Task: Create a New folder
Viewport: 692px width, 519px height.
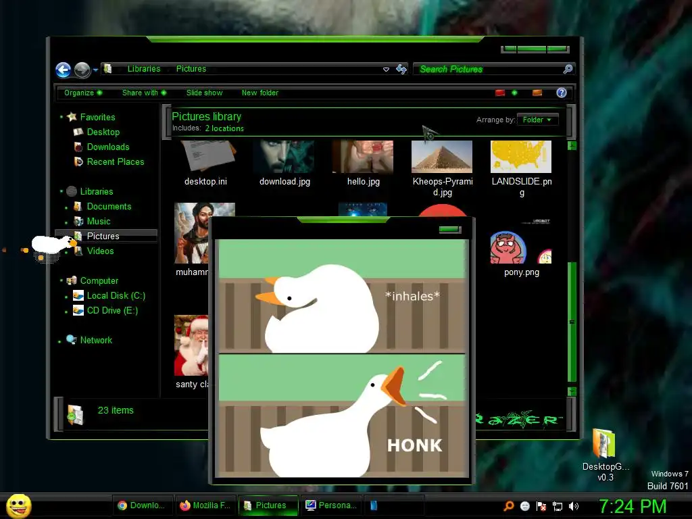Action: click(260, 93)
